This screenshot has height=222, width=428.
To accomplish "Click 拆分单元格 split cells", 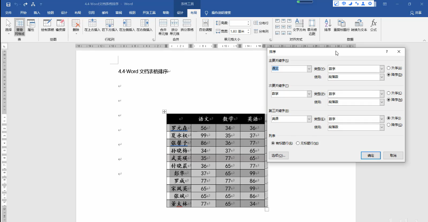I will pyautogui.click(x=174, y=27).
